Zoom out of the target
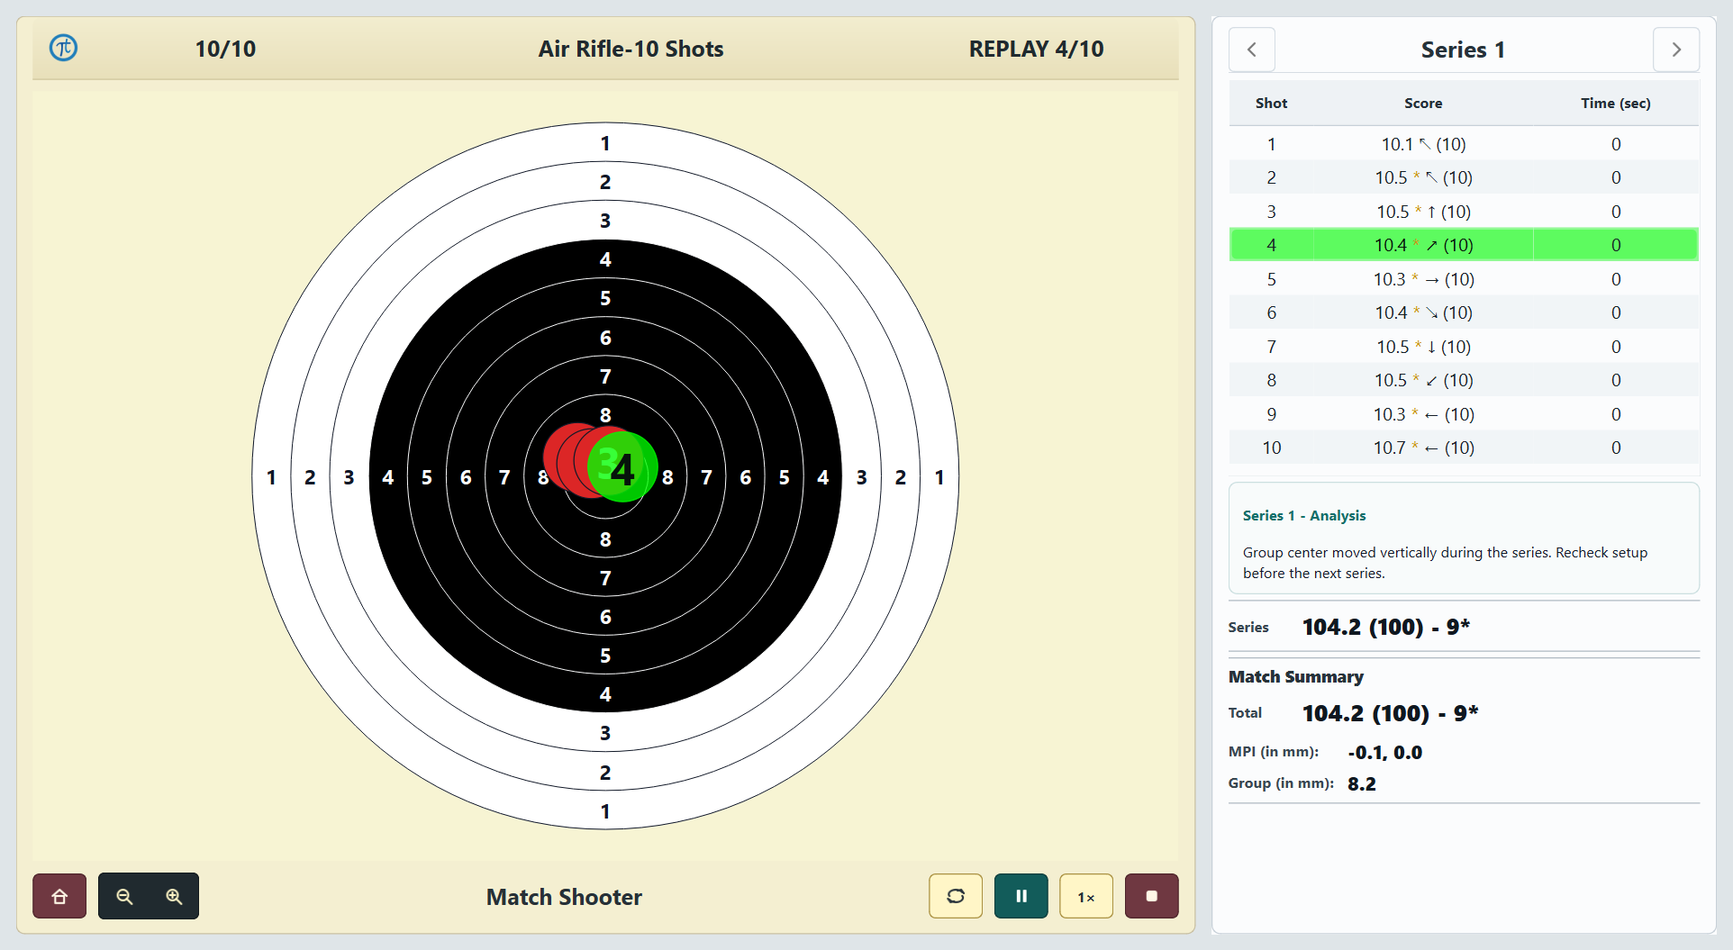 coord(124,896)
